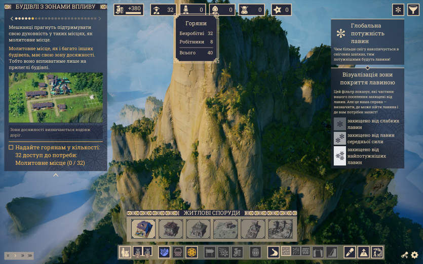Image resolution: width=423 pixels, height=264 pixels.
Task: Toggle protection from strongest avalanches filter
Action: [x=340, y=156]
